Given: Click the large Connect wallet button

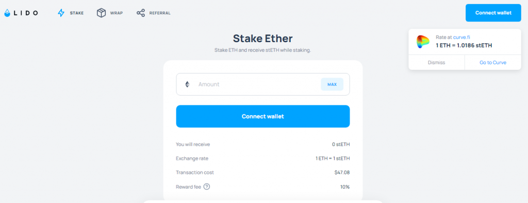Looking at the screenshot, I should tap(262, 117).
